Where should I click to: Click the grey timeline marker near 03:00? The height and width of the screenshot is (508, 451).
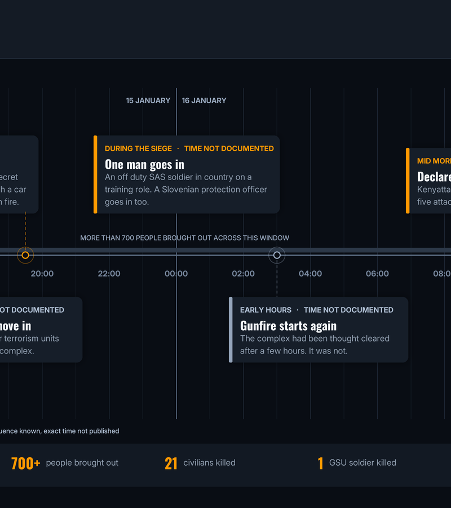(277, 255)
